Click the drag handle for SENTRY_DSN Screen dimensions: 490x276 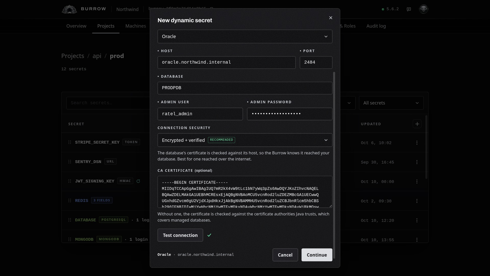(70, 162)
